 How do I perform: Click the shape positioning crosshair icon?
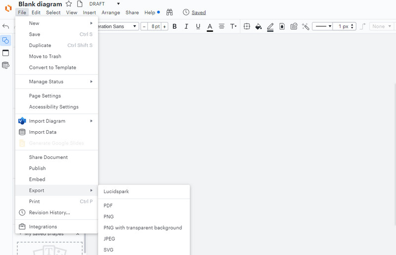(x=247, y=26)
